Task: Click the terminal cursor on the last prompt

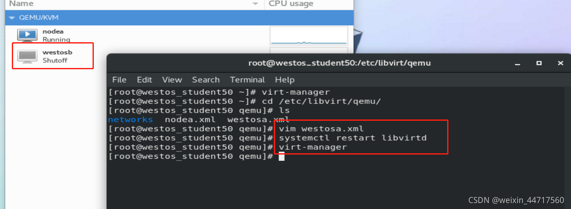Action: (281, 157)
